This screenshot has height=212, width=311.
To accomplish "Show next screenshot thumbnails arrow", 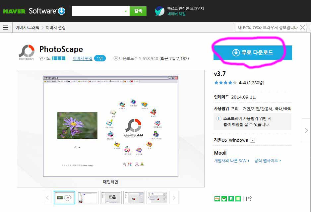I will [174, 197].
